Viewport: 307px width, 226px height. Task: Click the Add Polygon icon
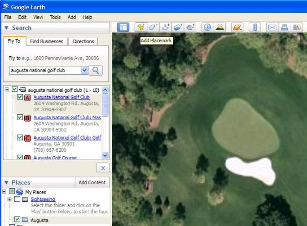pos(153,27)
